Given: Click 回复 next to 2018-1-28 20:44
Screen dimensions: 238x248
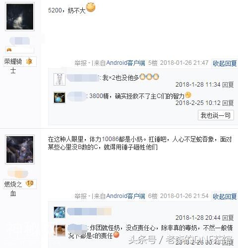Looking at the screenshot, I should 228,218.
